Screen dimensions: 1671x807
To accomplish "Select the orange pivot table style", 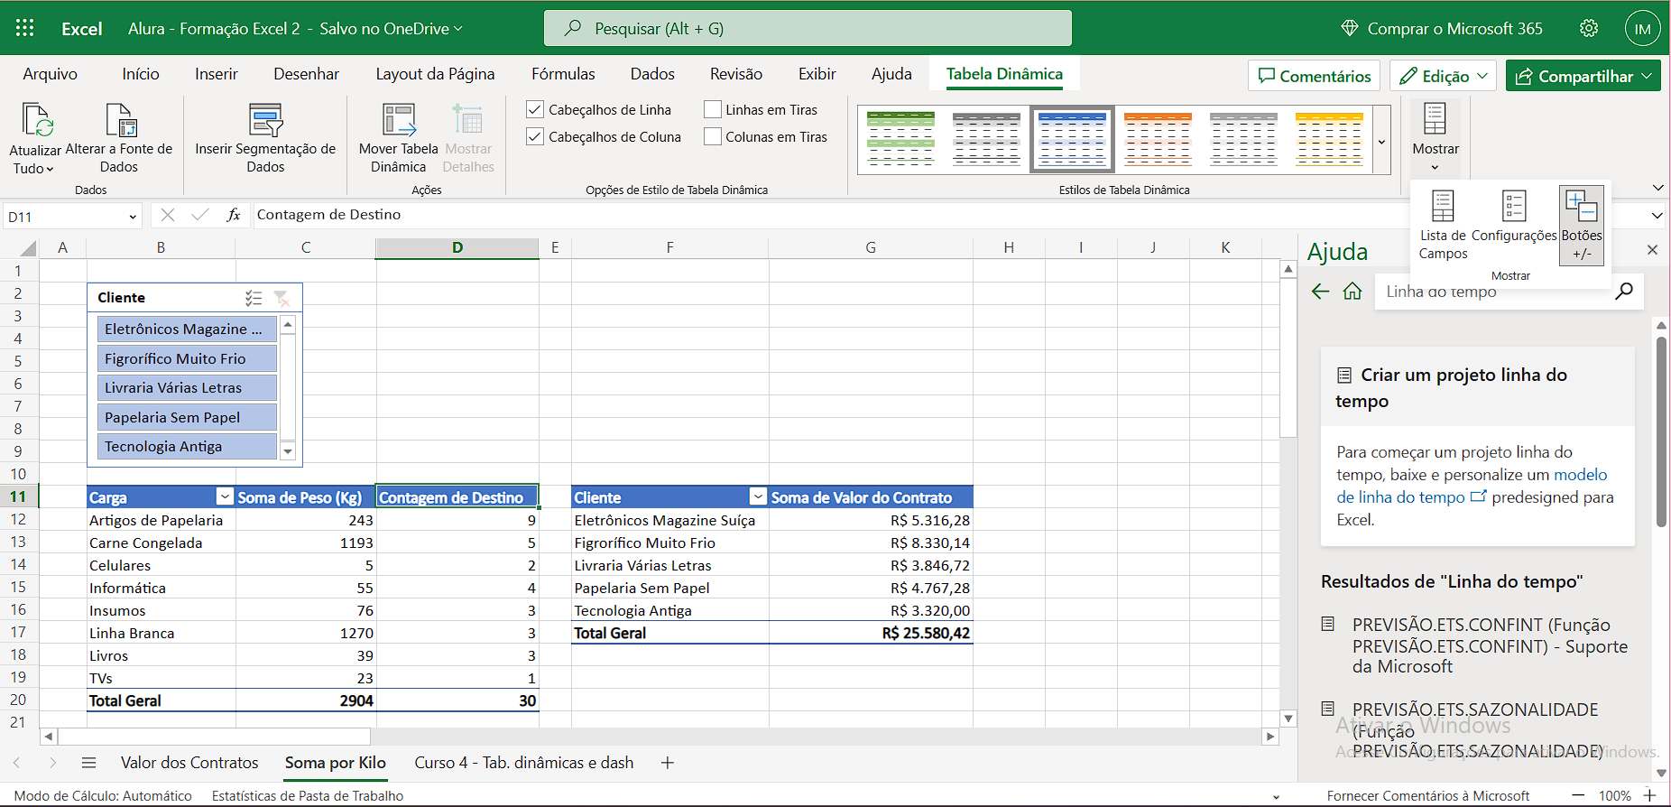I will 1158,139.
